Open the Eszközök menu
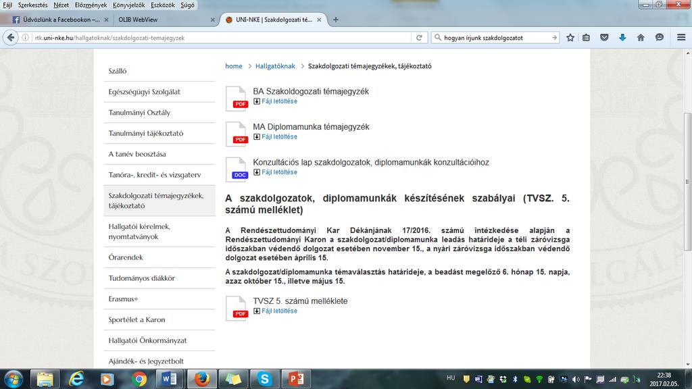The width and height of the screenshot is (692, 389). click(x=163, y=5)
